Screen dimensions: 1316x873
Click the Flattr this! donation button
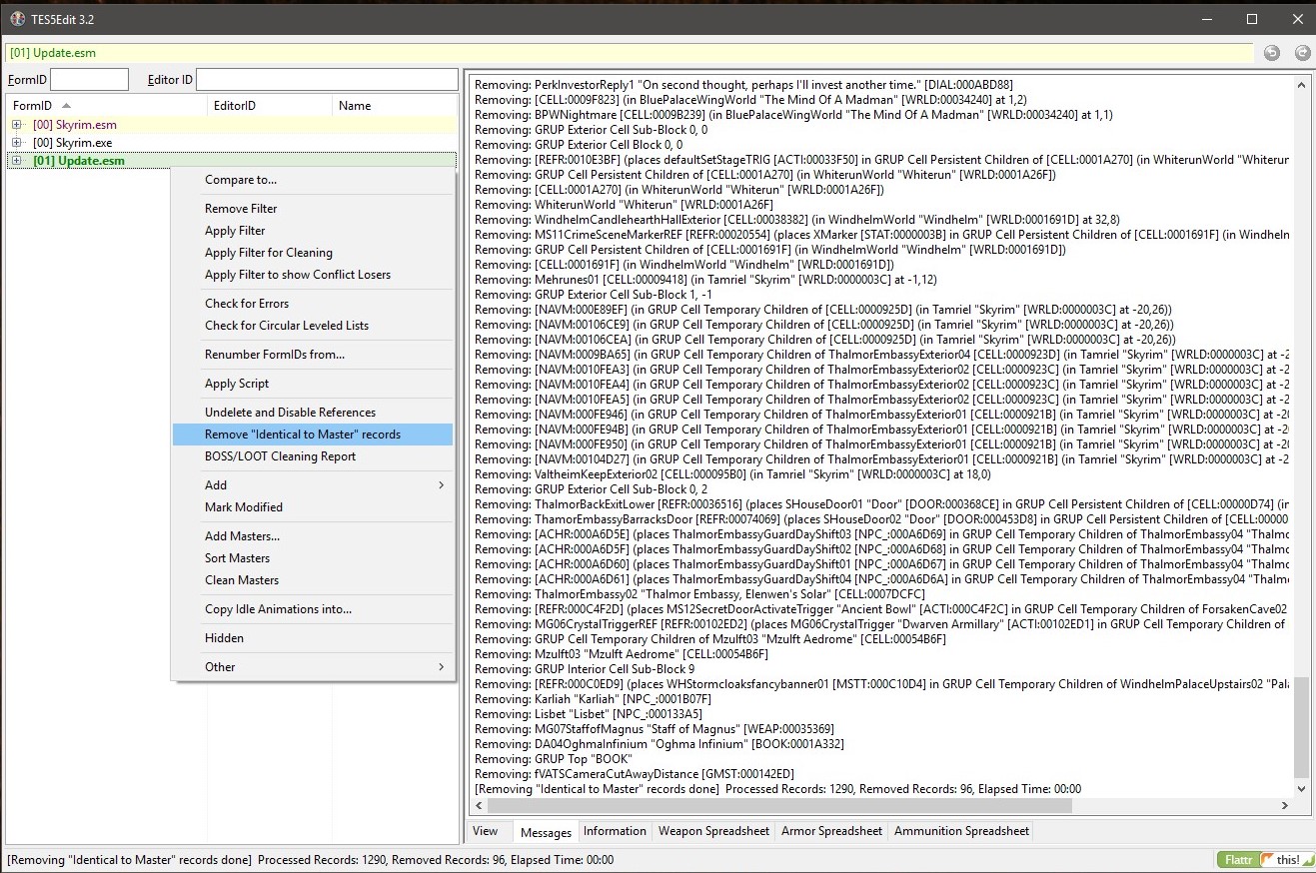point(1264,859)
